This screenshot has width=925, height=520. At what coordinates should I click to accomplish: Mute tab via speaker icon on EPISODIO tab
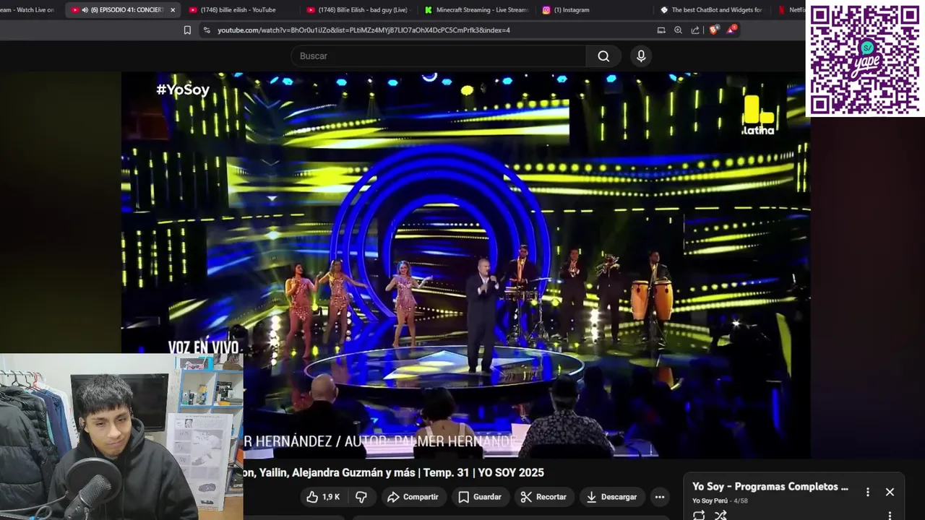coord(85,10)
